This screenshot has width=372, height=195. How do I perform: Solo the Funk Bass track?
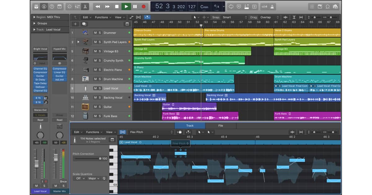100,116
